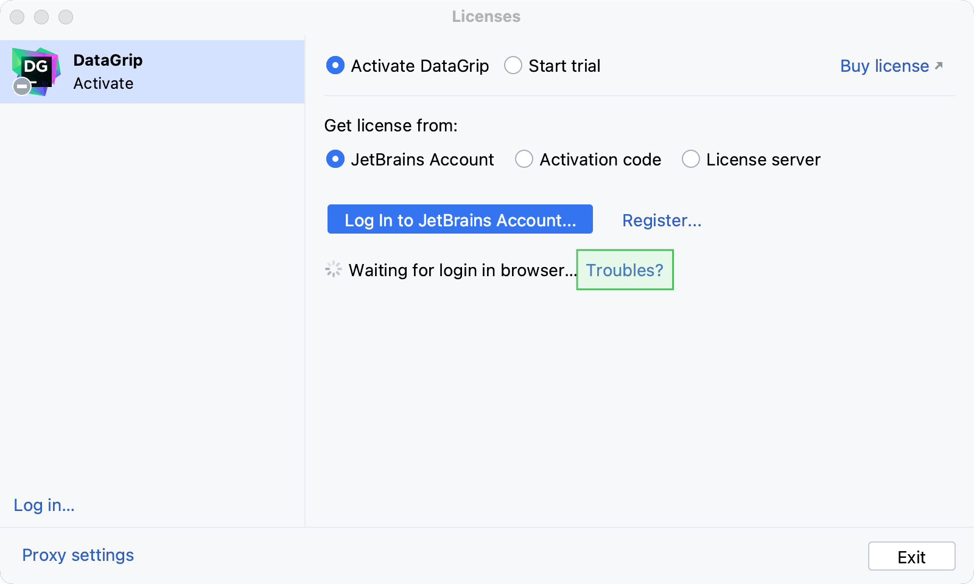Click the Waiting for login in browser text

click(x=461, y=269)
